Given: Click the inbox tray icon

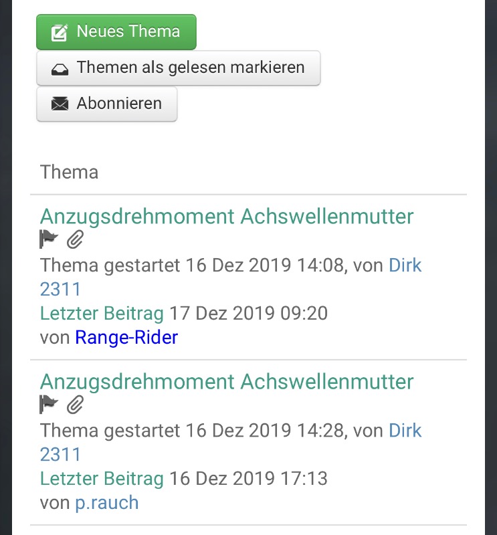Looking at the screenshot, I should (60, 69).
